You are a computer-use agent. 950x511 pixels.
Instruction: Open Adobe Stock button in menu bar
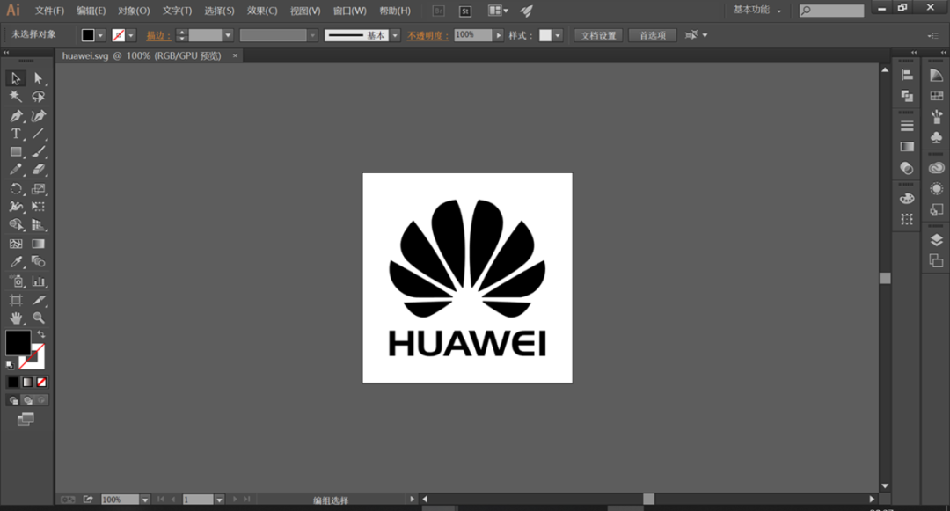[x=464, y=11]
